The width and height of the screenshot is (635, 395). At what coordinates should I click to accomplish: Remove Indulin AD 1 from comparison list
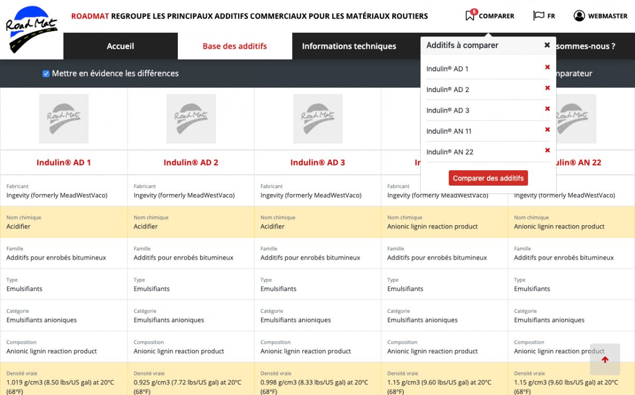(547, 67)
